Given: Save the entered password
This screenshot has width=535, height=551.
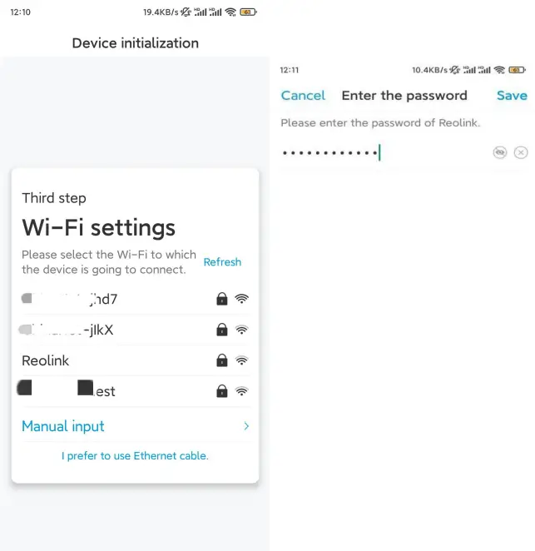Looking at the screenshot, I should pos(512,96).
